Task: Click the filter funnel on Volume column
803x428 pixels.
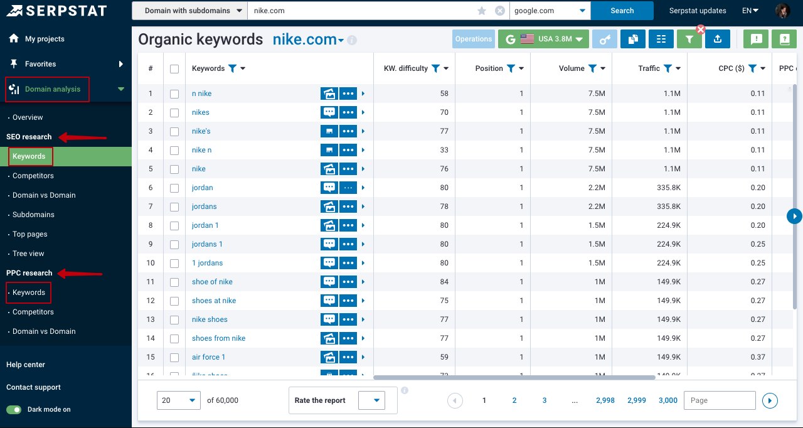Action: tap(592, 68)
